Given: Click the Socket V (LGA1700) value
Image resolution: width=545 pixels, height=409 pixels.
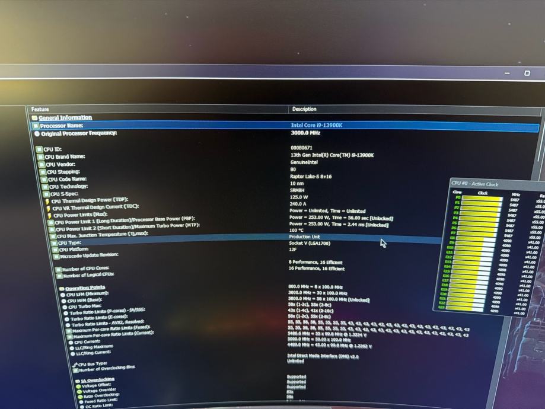Looking at the screenshot, I should pos(310,243).
